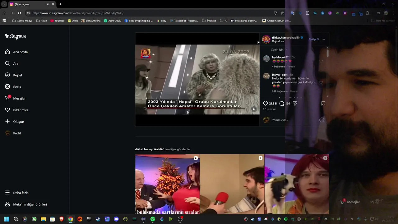Click the dikkat.herseycikabilir header avatar
This screenshot has width=398, height=224.
(266, 39)
